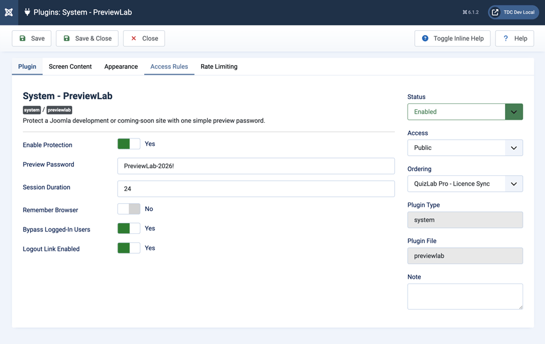Click the Help button
The width and height of the screenshot is (545, 344).
coord(514,38)
